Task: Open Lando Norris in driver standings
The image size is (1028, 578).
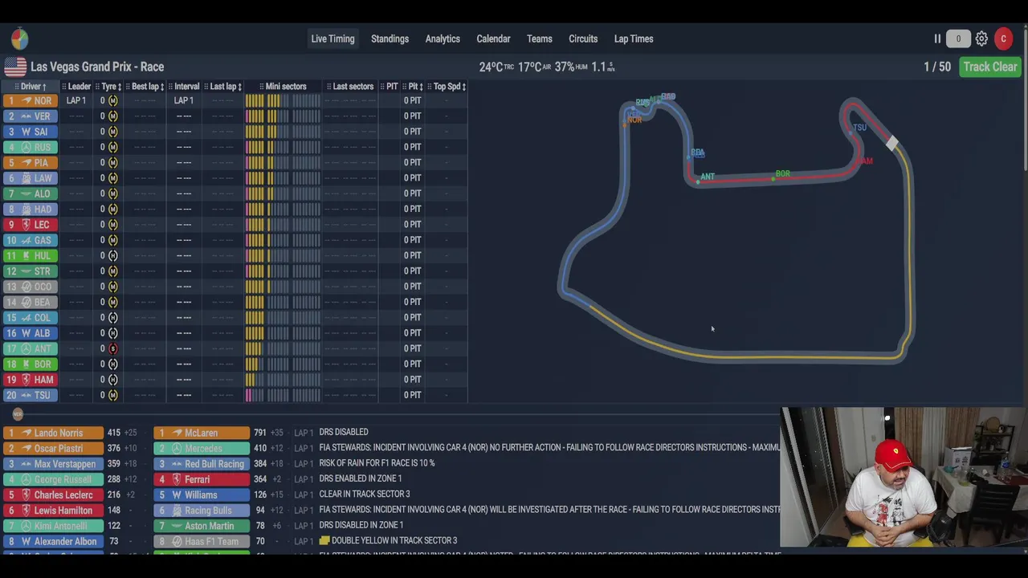Action: [53, 433]
